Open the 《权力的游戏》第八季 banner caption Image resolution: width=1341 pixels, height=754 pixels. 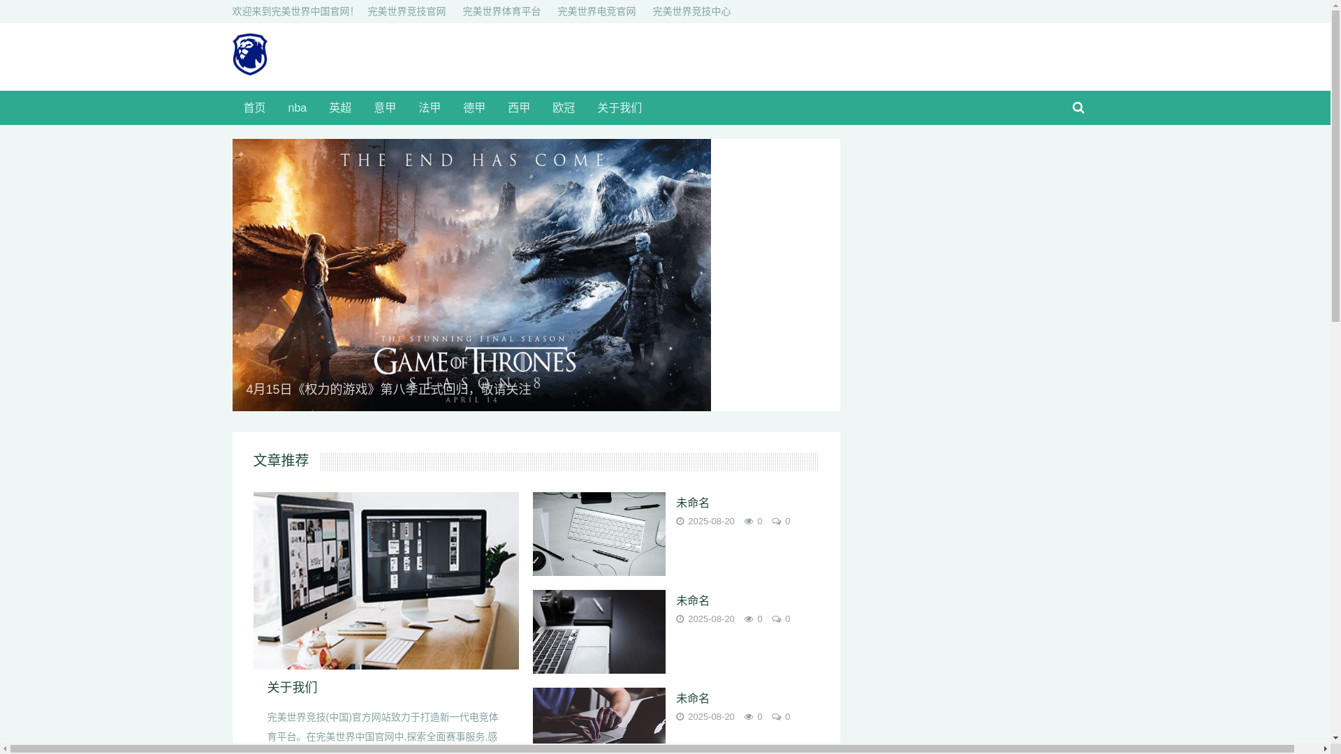pos(388,389)
